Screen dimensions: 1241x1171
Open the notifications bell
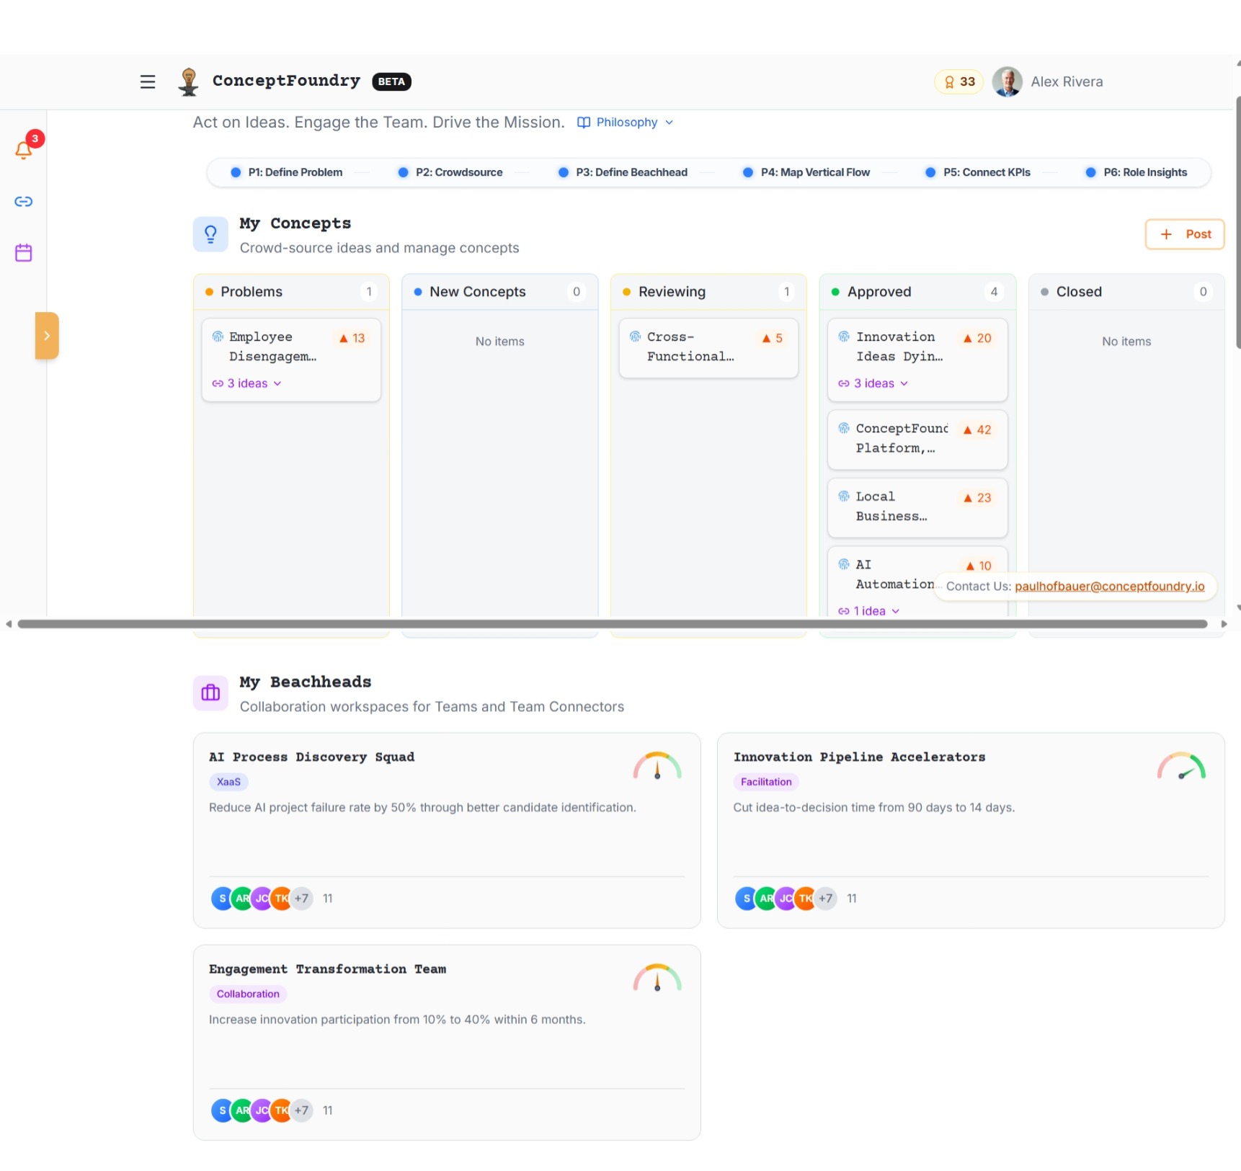24,150
